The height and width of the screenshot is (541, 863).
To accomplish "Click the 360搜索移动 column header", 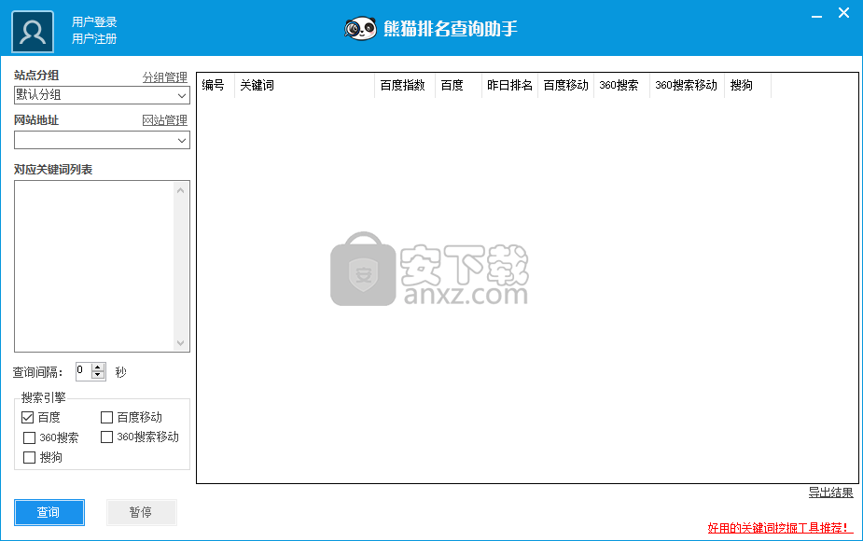I will click(x=687, y=85).
